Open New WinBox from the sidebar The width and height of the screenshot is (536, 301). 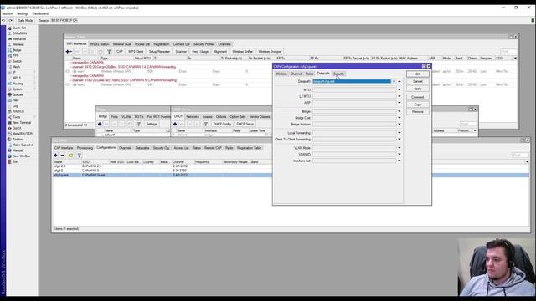[21, 156]
